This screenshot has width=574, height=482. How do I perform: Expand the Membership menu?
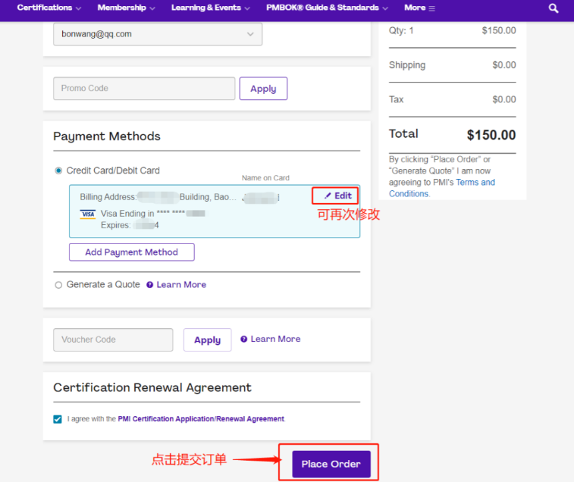(x=126, y=8)
